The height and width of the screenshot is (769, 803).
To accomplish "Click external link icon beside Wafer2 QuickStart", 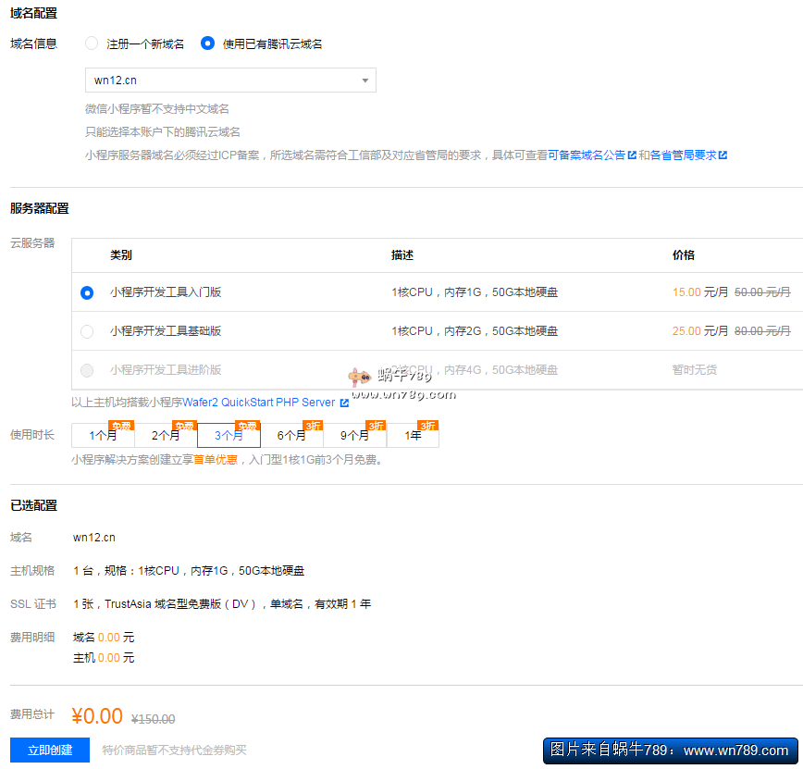I will pyautogui.click(x=344, y=403).
